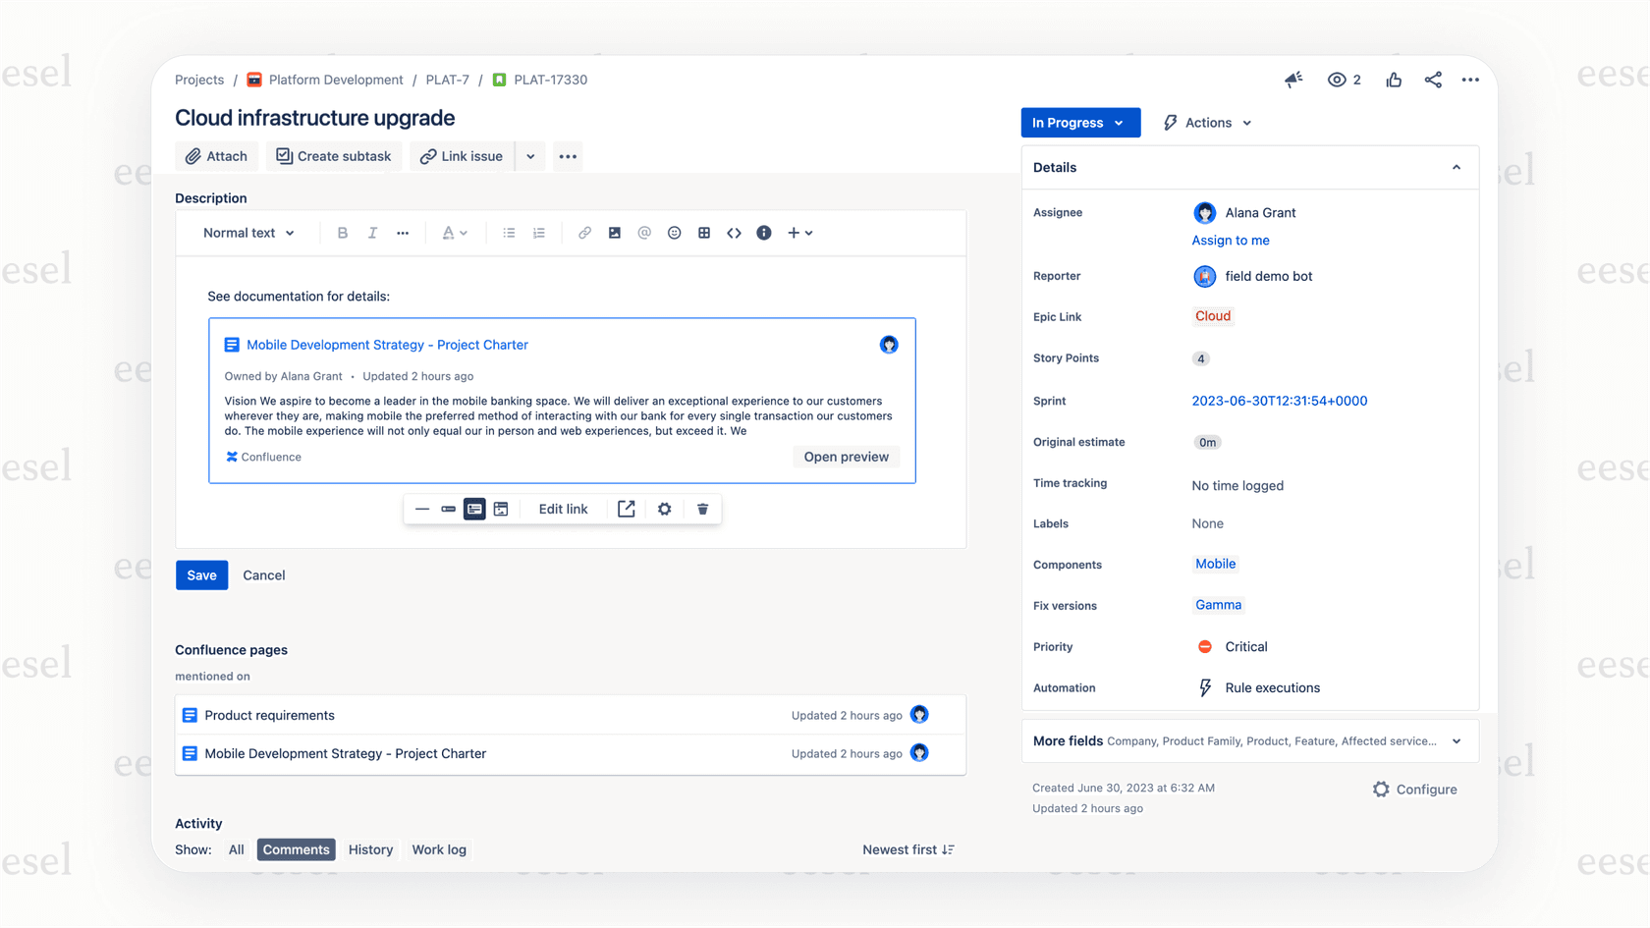The height and width of the screenshot is (928, 1650).
Task: Insert a table into the description
Action: click(704, 233)
